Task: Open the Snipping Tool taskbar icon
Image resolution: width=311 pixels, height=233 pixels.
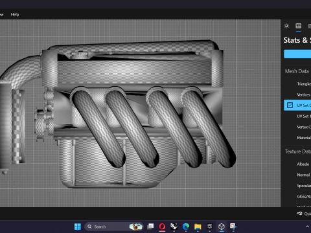Action: point(233,227)
